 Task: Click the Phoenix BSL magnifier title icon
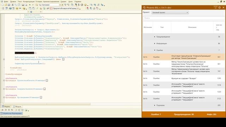[144, 7]
